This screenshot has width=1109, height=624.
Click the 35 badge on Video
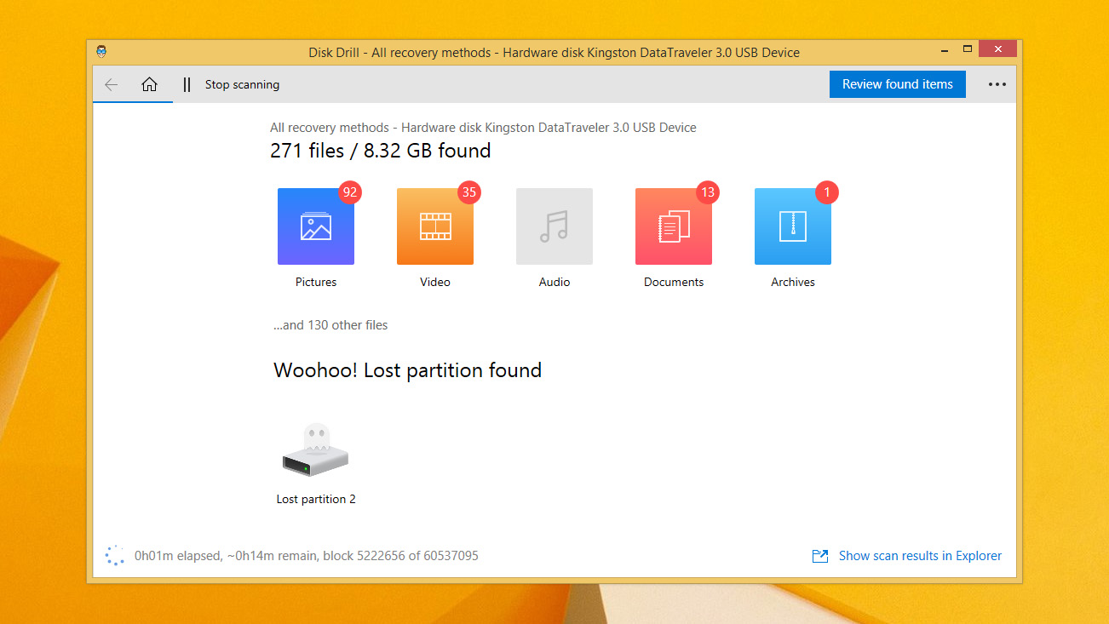(x=468, y=192)
